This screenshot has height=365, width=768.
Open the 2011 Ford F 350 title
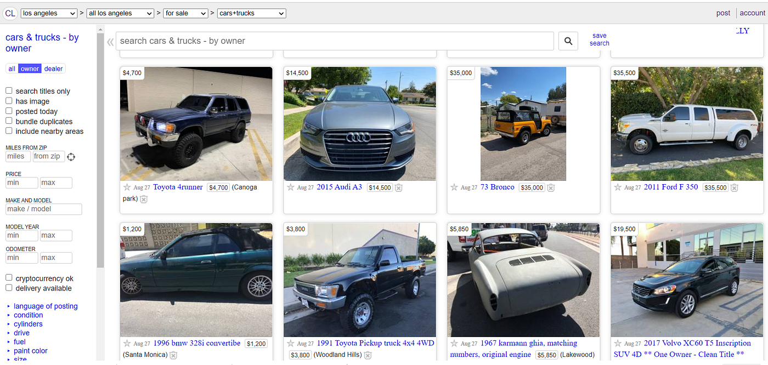pyautogui.click(x=671, y=187)
